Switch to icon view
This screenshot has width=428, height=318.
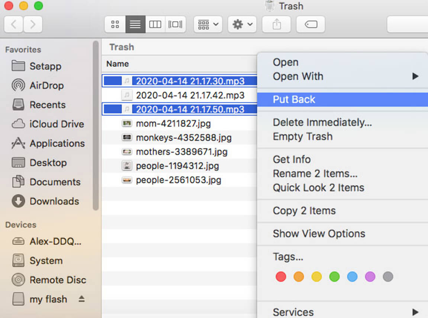click(x=115, y=24)
